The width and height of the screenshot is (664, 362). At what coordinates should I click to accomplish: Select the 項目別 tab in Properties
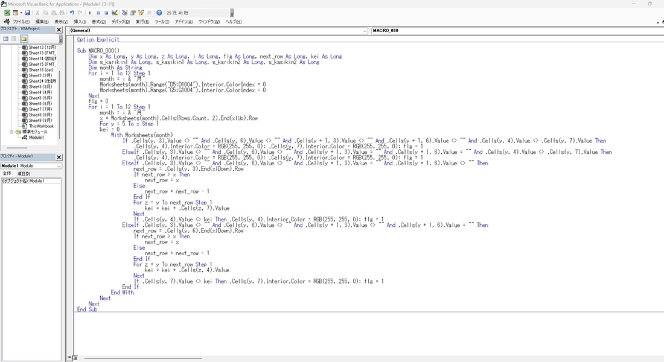[24, 173]
